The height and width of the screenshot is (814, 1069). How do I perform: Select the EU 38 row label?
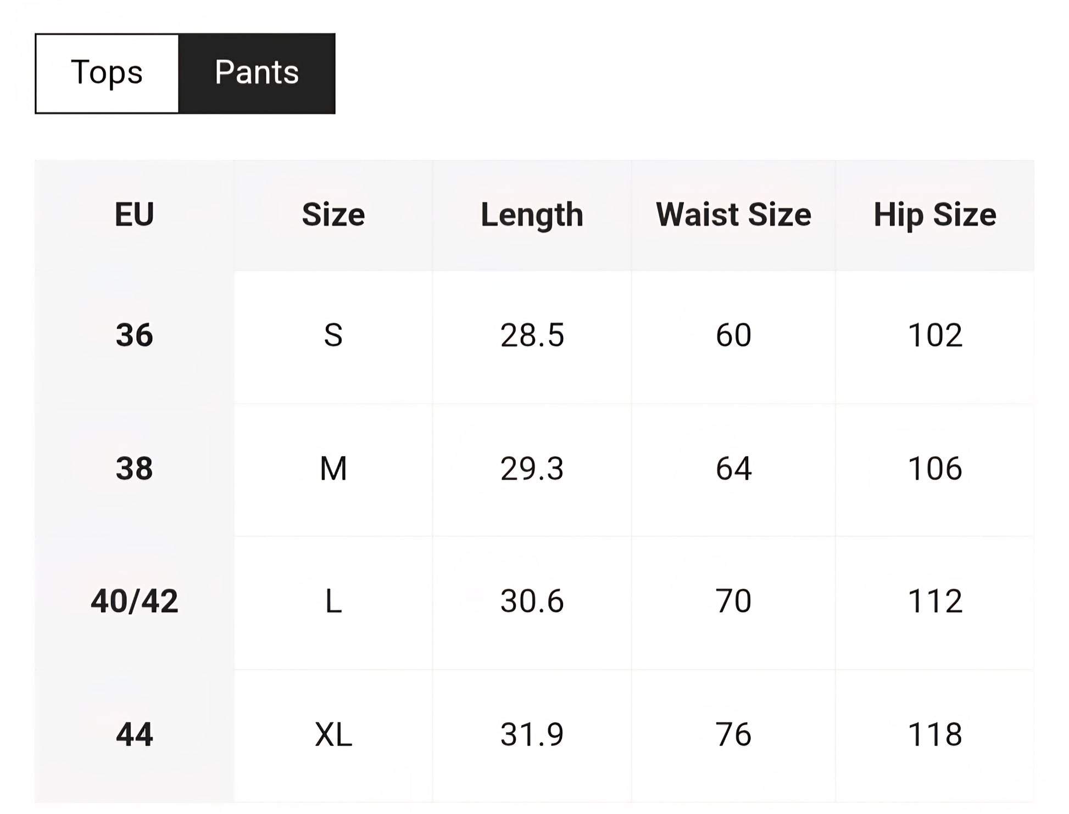pyautogui.click(x=135, y=469)
